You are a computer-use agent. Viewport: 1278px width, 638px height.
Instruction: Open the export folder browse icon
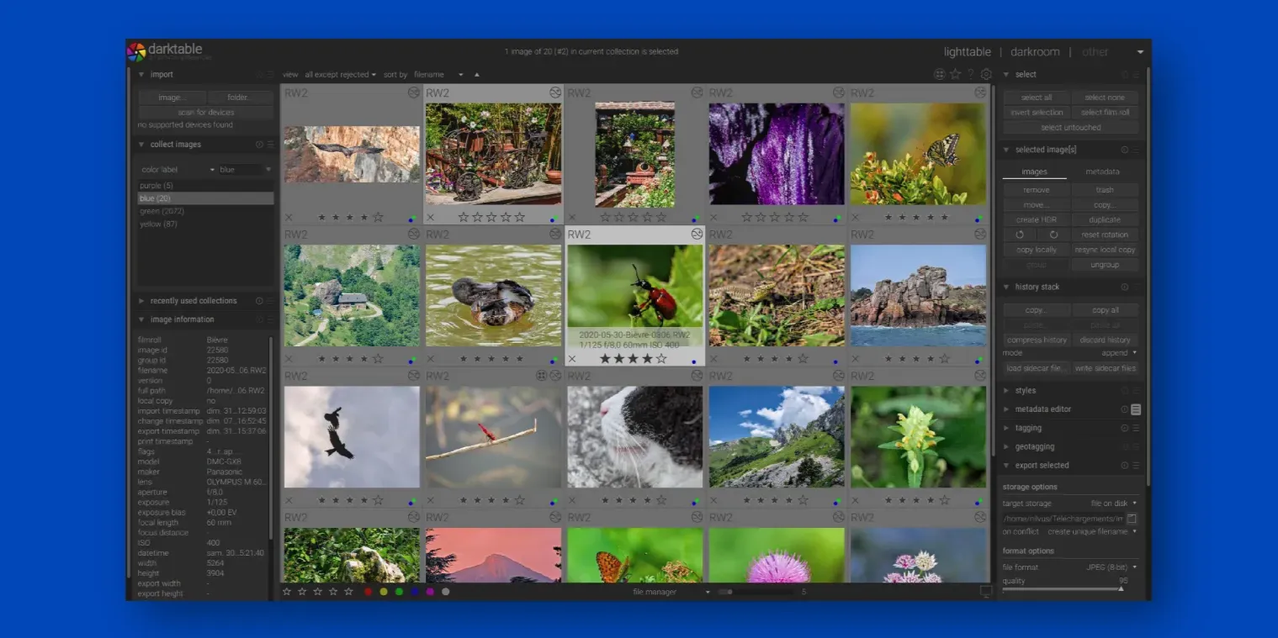(1132, 519)
